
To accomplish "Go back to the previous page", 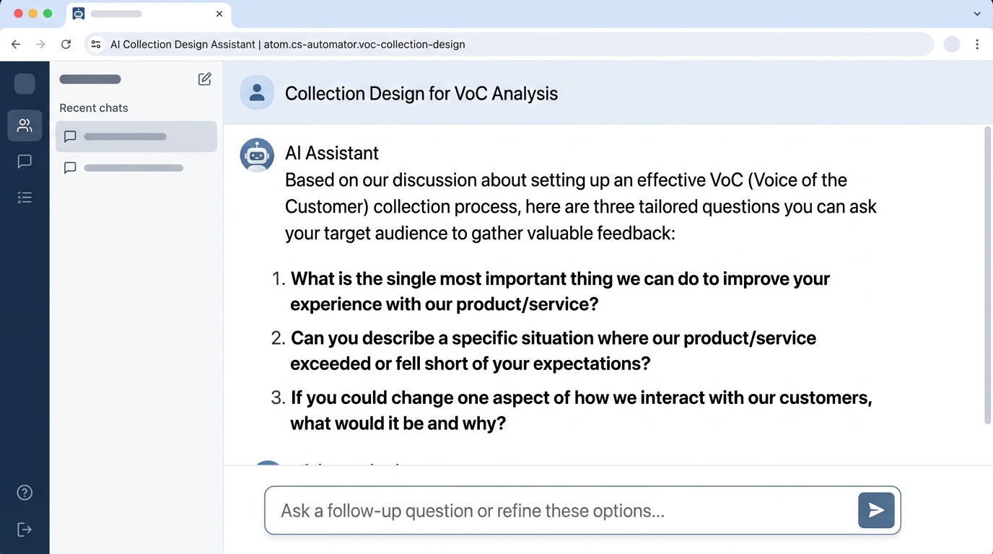I will click(x=16, y=45).
